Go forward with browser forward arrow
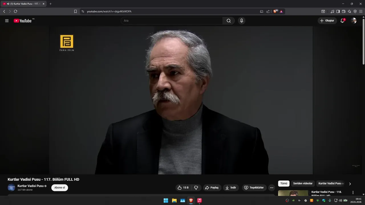 (10, 11)
